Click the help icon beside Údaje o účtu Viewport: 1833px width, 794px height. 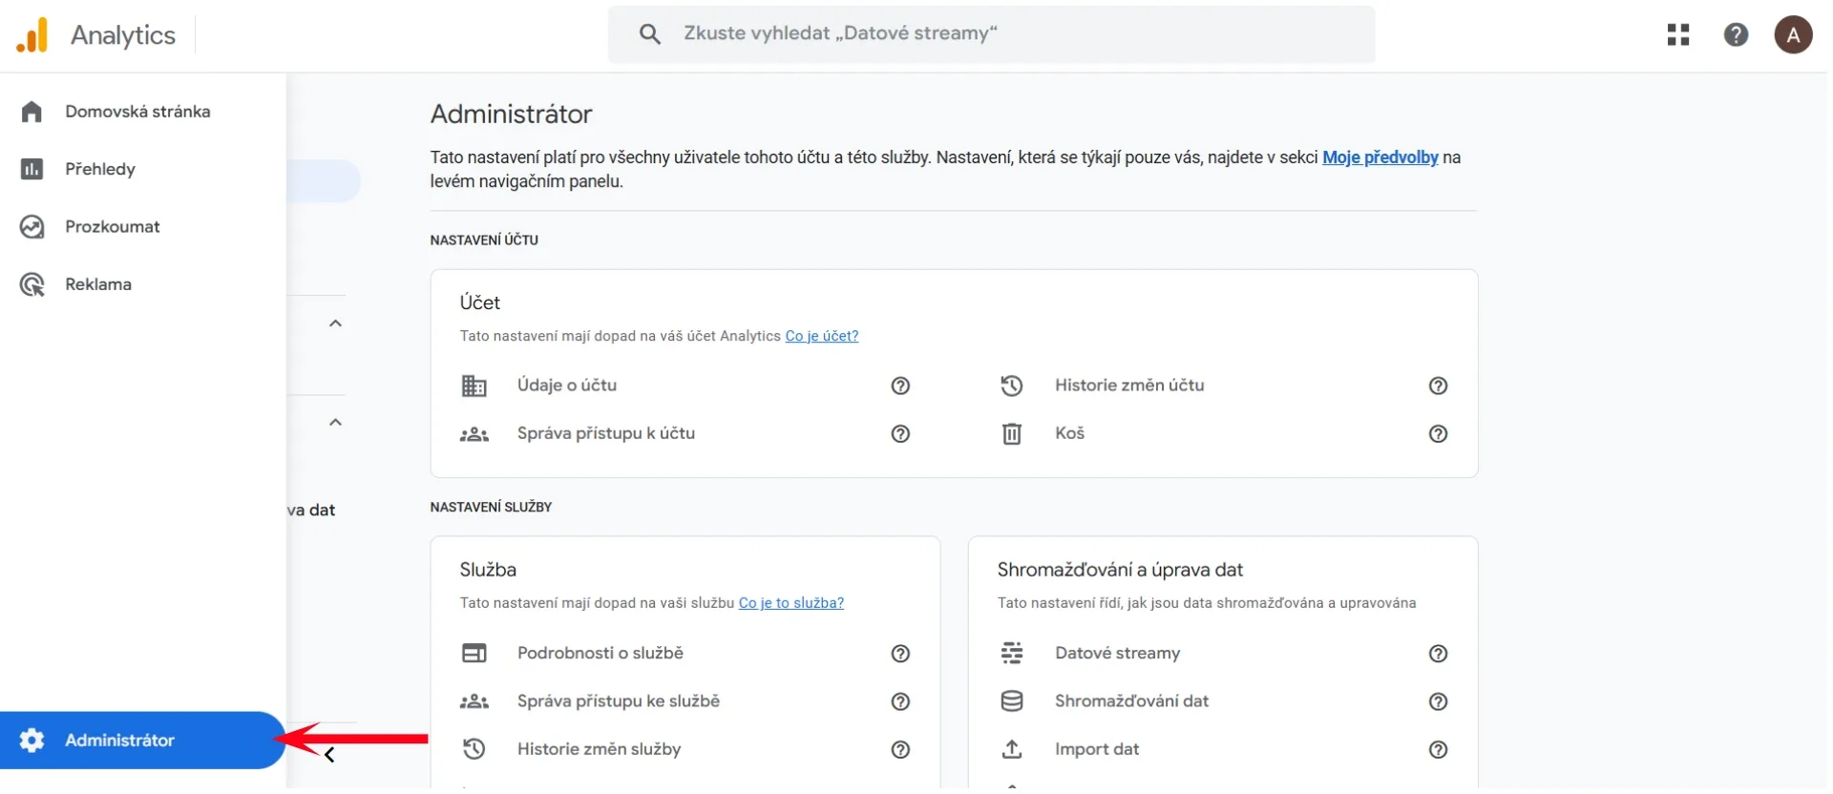coord(900,386)
